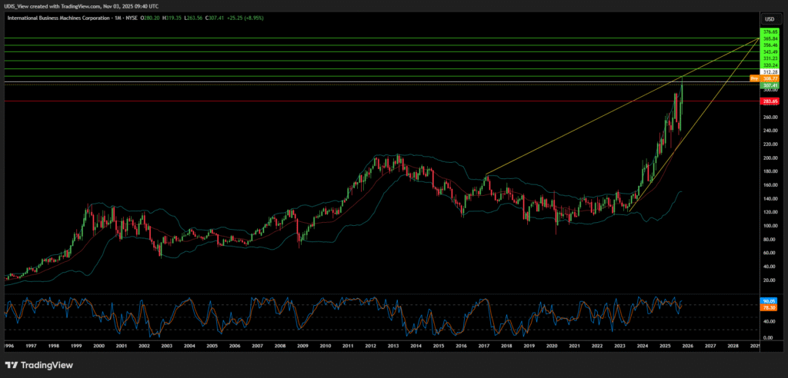Select the 376.65 green price label
788x378 pixels.
click(x=770, y=31)
